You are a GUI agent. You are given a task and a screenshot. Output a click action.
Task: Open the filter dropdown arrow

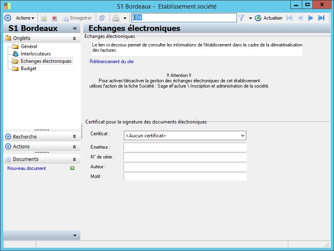(250, 18)
